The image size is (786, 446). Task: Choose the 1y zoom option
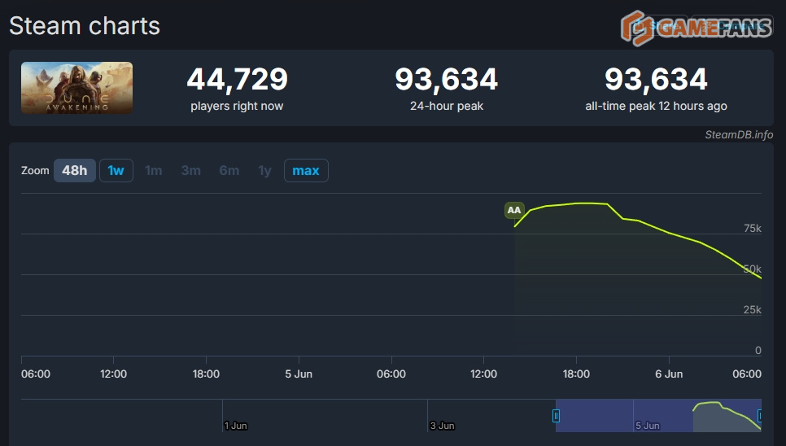point(264,170)
